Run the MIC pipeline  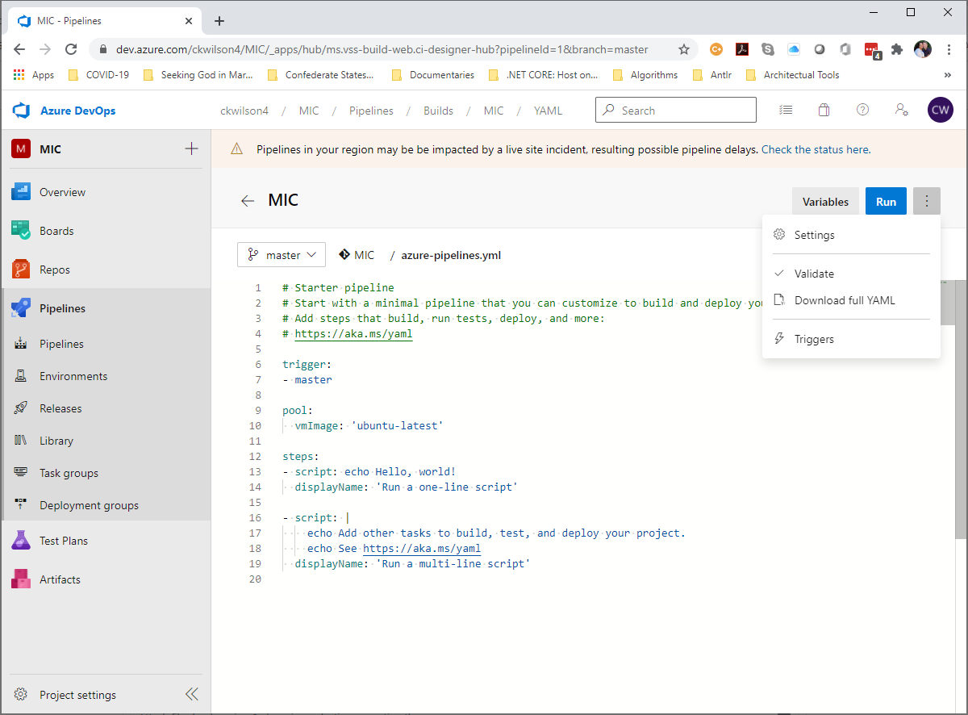point(886,201)
